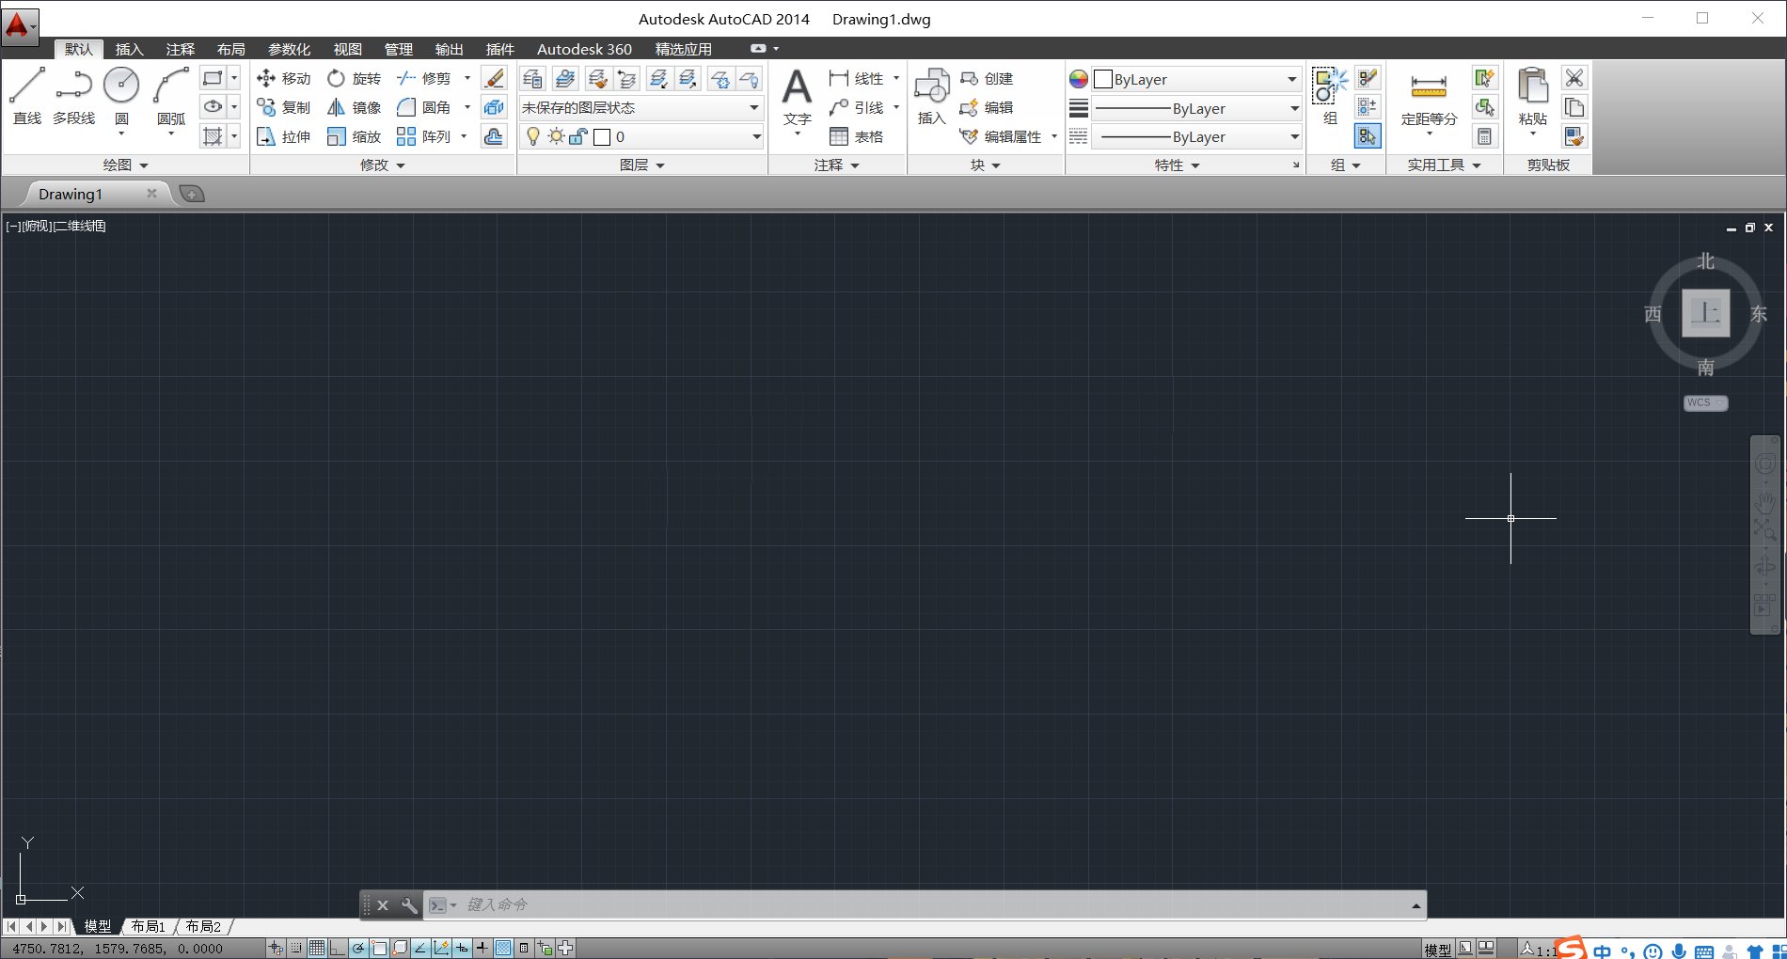1787x959 pixels.
Task: Toggle Grid display in status bar
Action: 317,948
